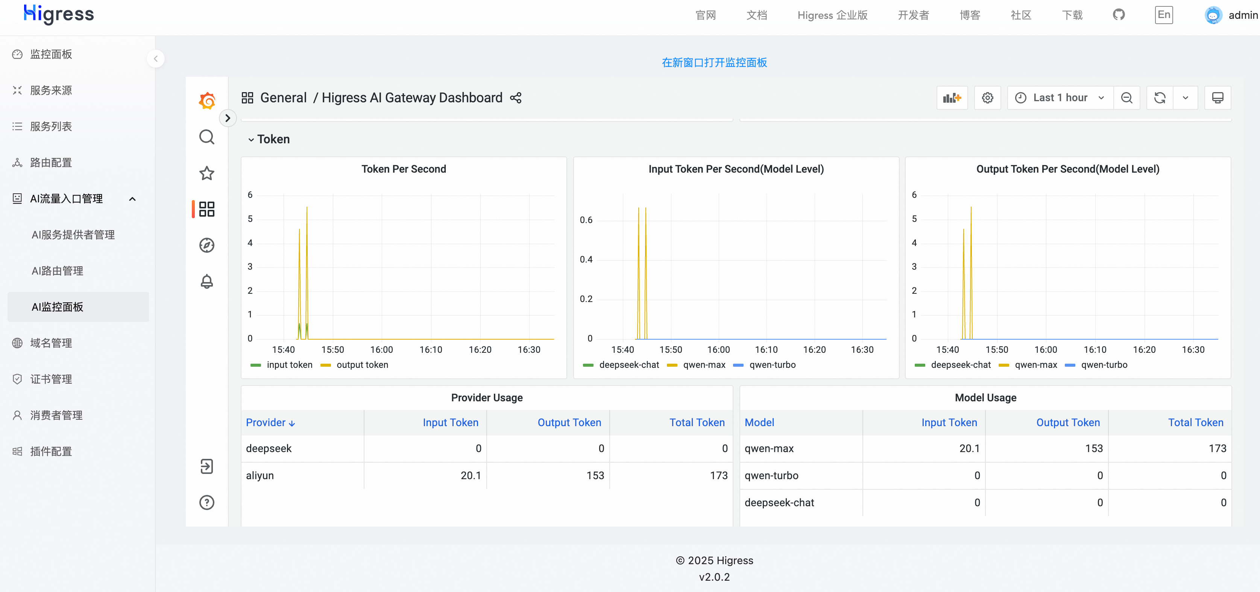This screenshot has width=1260, height=592.
Task: Open Alerting bell icon
Action: [207, 281]
